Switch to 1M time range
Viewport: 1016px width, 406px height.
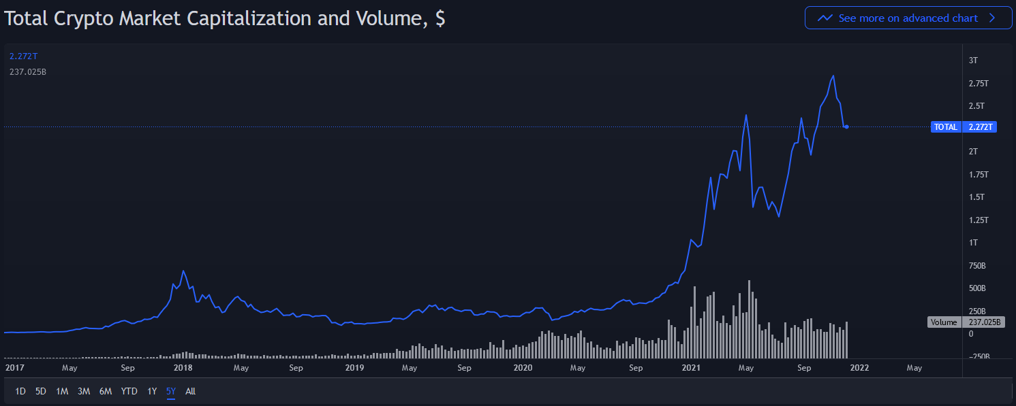click(x=62, y=391)
